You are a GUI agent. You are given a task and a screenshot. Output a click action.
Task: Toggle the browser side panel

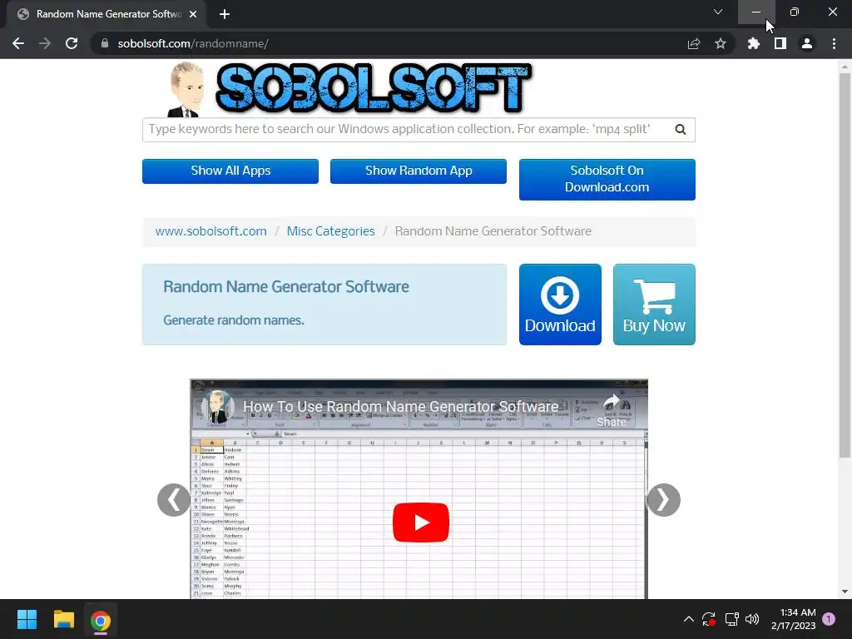coord(780,43)
